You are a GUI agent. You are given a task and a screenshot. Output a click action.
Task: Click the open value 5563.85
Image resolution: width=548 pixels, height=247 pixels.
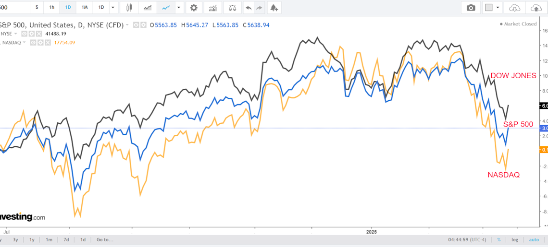tap(166, 25)
